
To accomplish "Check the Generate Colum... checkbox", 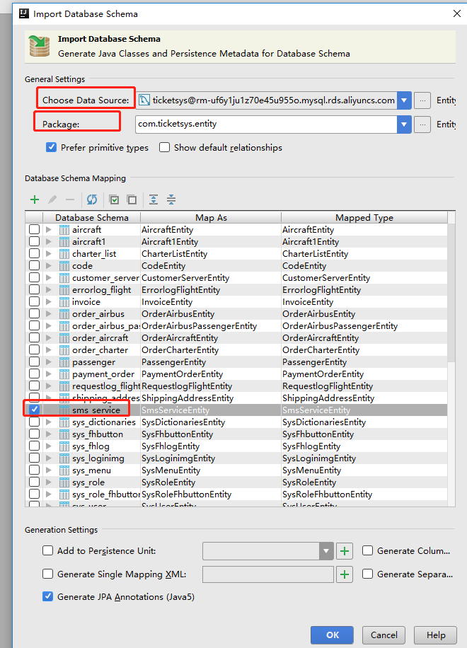I will (367, 550).
